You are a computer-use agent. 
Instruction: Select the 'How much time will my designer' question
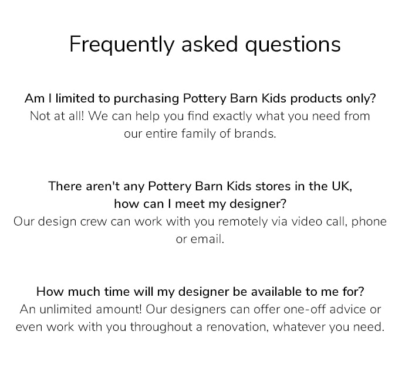[200, 292]
